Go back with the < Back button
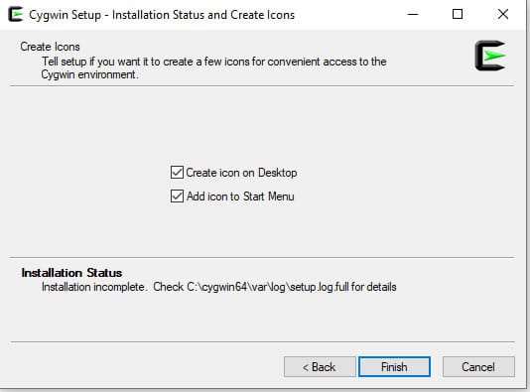 click(320, 366)
